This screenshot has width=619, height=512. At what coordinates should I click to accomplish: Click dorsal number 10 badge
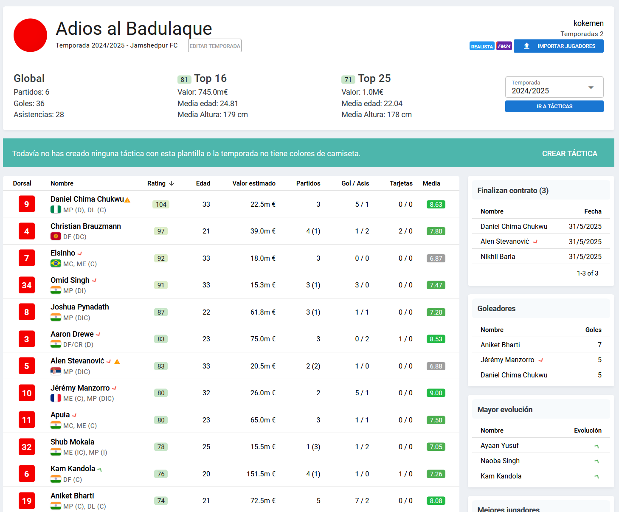pos(27,393)
